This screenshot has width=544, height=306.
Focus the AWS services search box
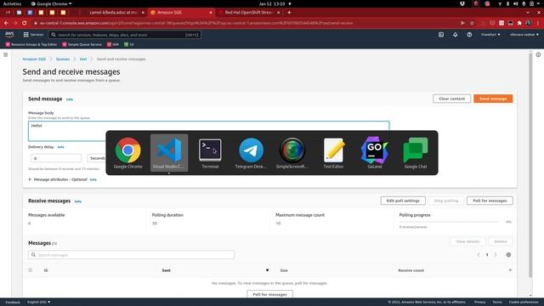coord(125,35)
